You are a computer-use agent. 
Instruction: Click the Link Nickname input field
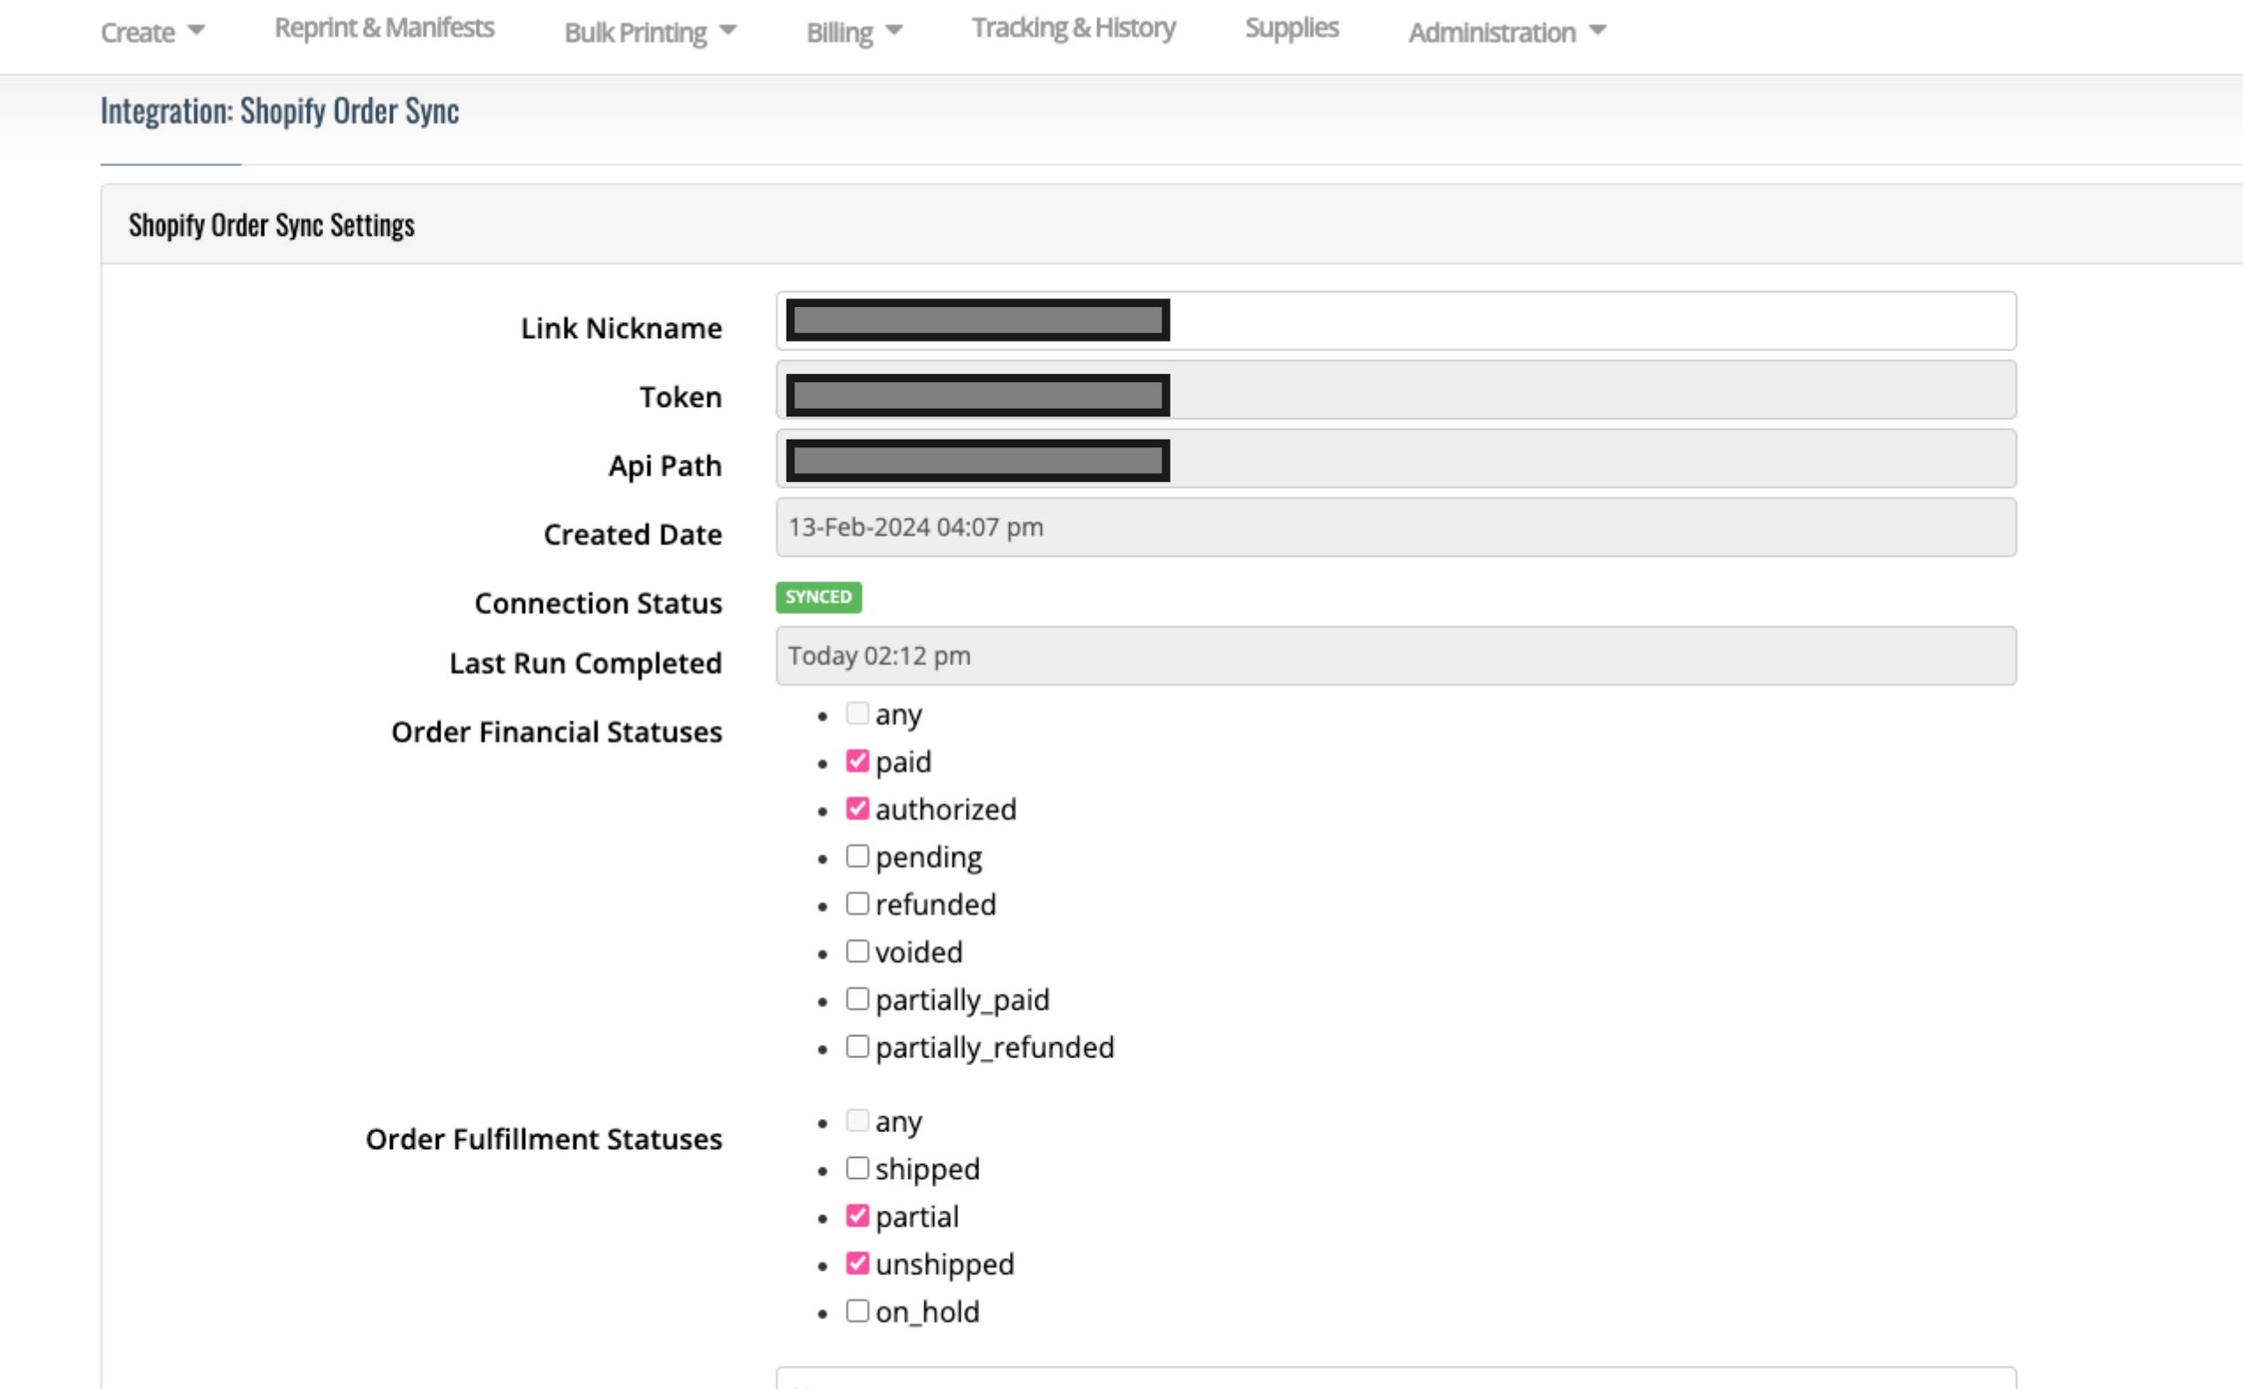1396,320
